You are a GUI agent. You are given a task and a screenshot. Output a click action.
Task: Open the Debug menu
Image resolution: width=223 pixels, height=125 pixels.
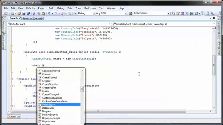[61, 8]
